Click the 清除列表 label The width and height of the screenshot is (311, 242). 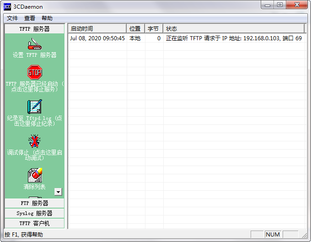point(34,187)
